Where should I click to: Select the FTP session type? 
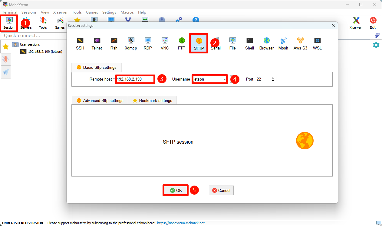pyautogui.click(x=182, y=44)
